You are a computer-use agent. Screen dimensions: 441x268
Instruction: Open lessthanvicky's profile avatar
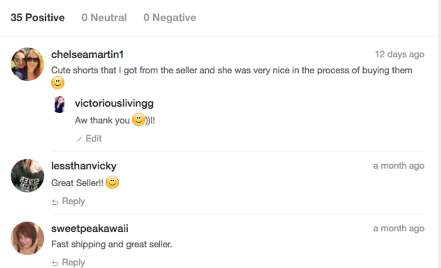(x=27, y=176)
